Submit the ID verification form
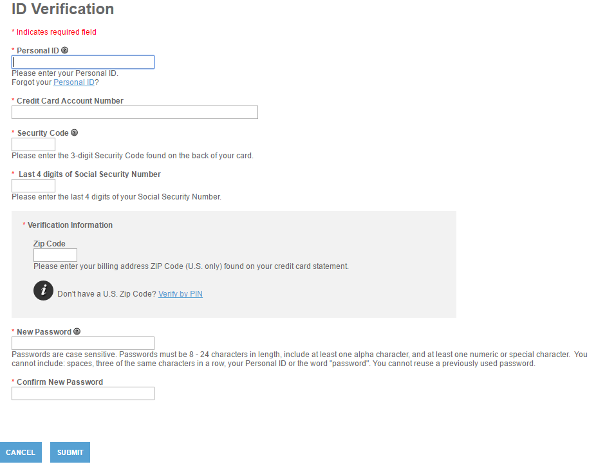The width and height of the screenshot is (596, 471). [70, 452]
